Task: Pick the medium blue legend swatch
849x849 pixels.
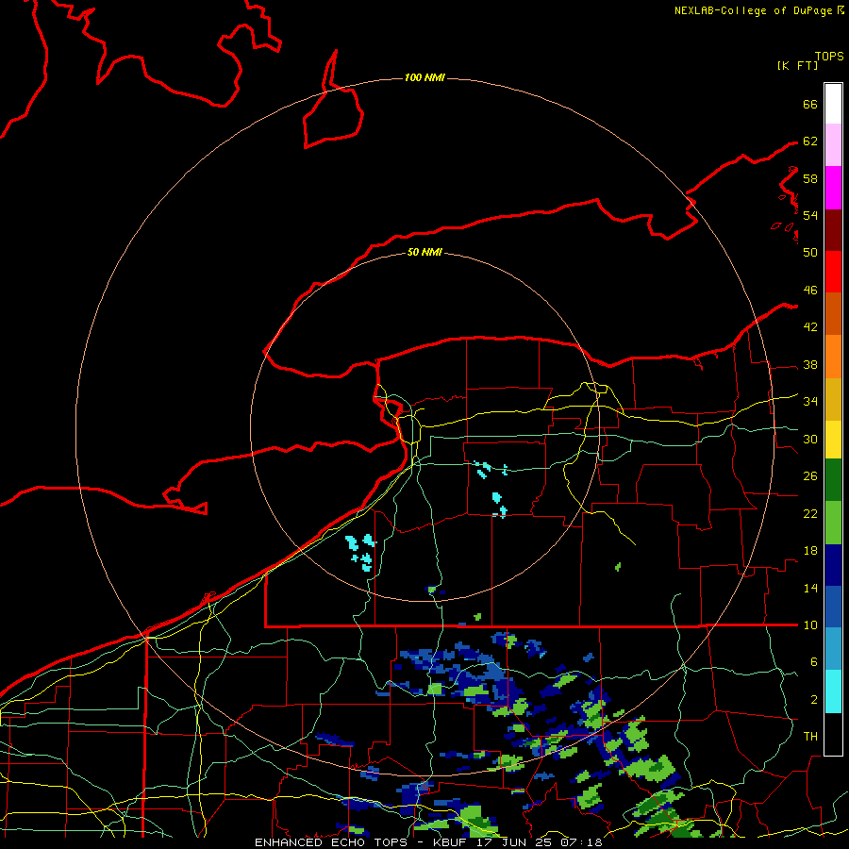Action: pyautogui.click(x=833, y=607)
